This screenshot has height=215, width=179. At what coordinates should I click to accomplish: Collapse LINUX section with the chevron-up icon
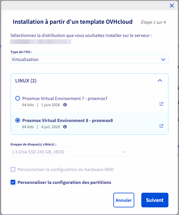tap(160, 80)
